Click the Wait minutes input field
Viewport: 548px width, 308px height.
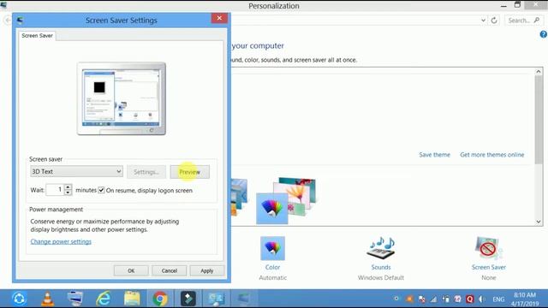pyautogui.click(x=55, y=190)
